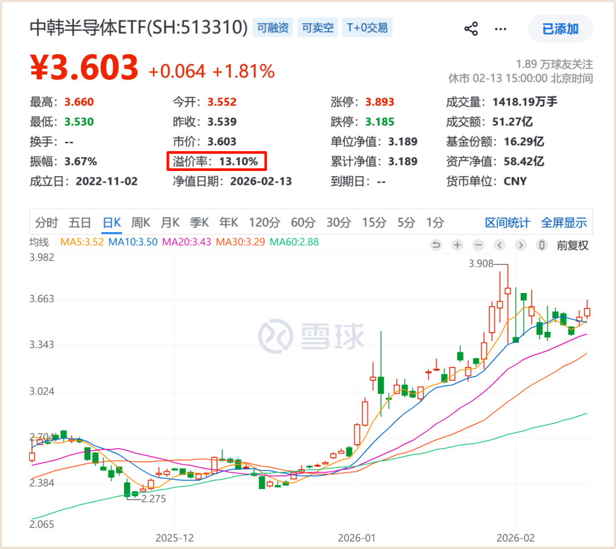Open the more options ellipsis icon
The height and width of the screenshot is (549, 616).
tap(500, 29)
